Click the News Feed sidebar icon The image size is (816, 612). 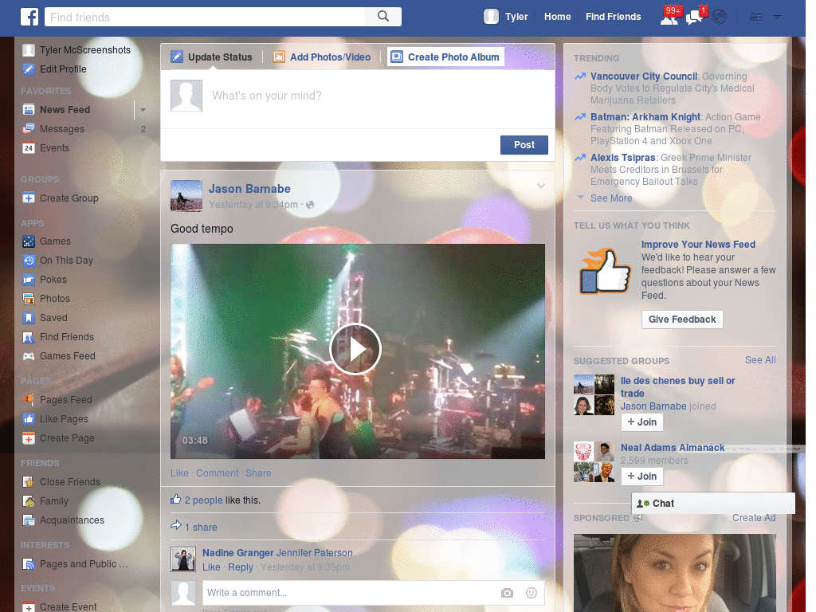coord(29,109)
